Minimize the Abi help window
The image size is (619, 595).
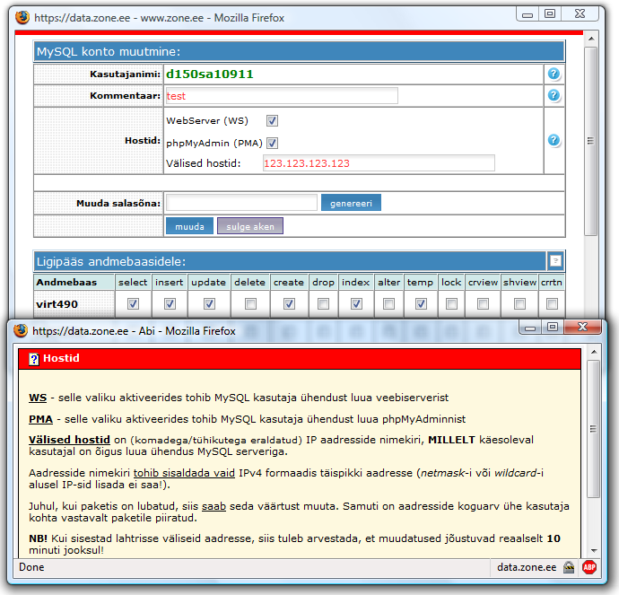pos(530,327)
